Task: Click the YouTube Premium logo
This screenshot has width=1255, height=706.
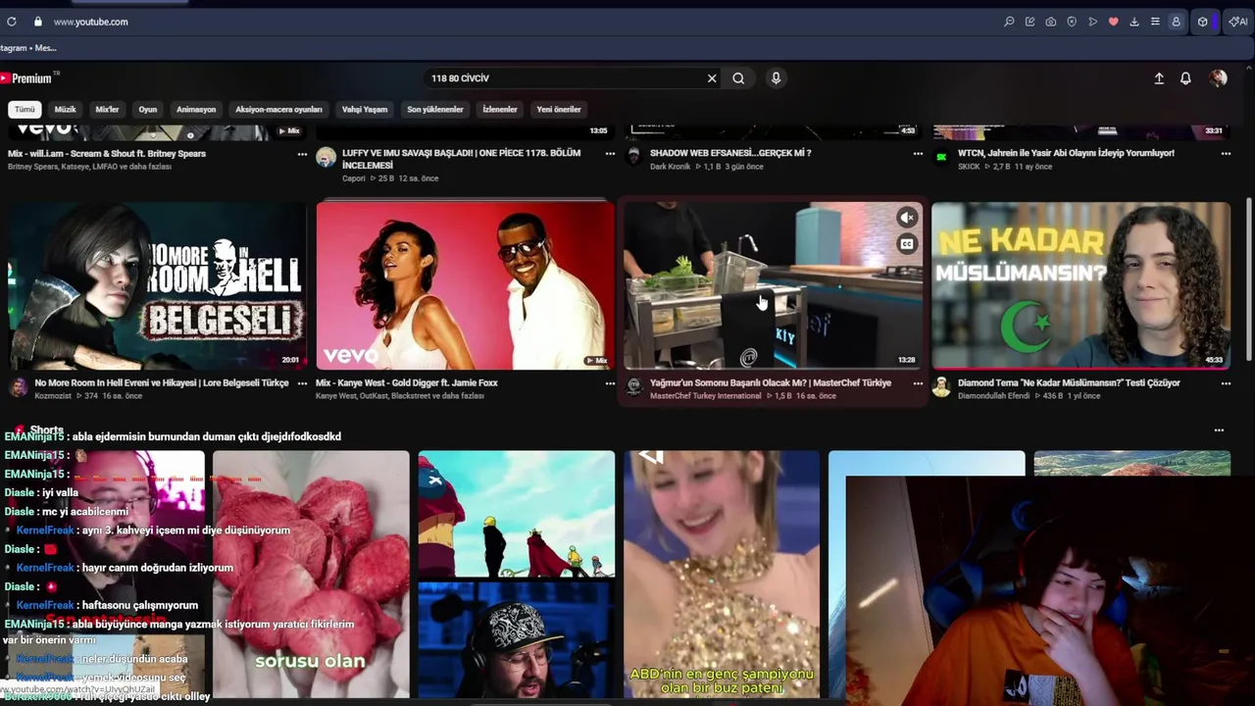Action: click(26, 78)
